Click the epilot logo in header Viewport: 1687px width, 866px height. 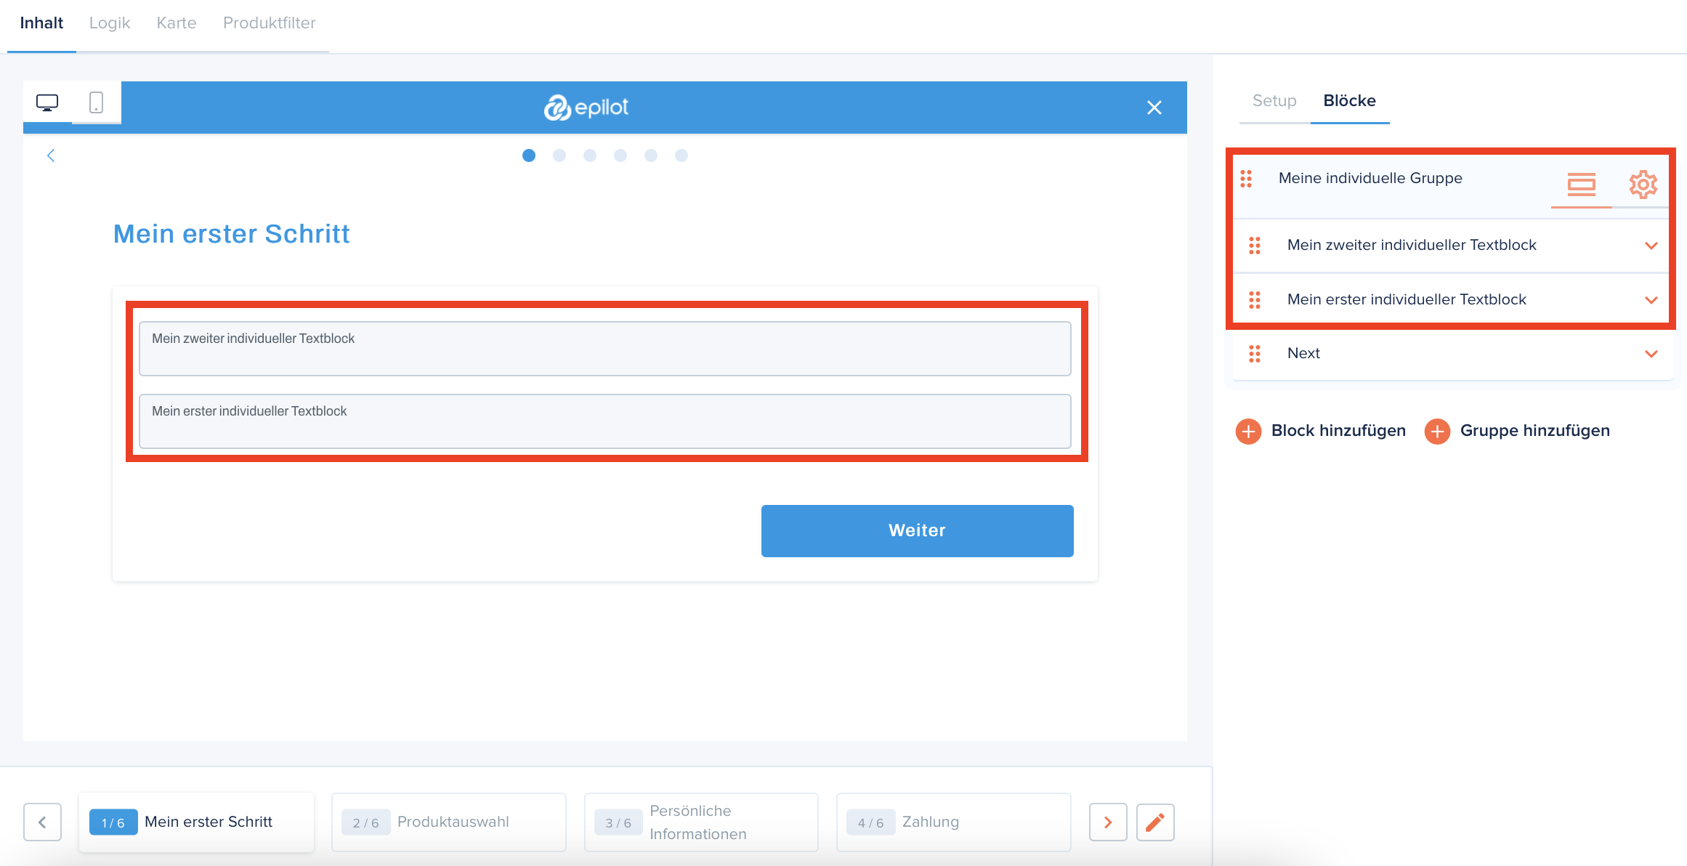tap(591, 107)
